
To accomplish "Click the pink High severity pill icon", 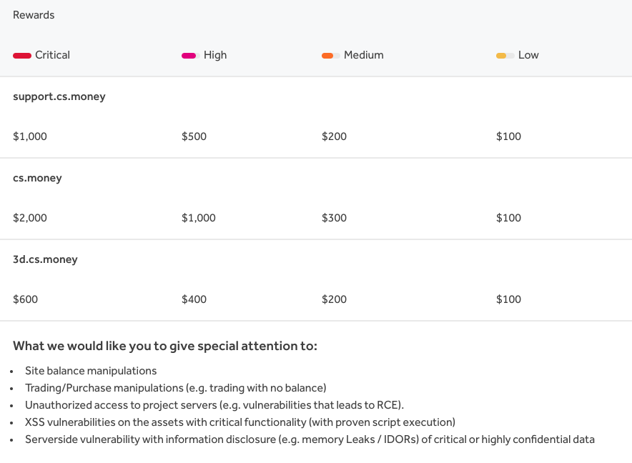I will click(x=191, y=56).
